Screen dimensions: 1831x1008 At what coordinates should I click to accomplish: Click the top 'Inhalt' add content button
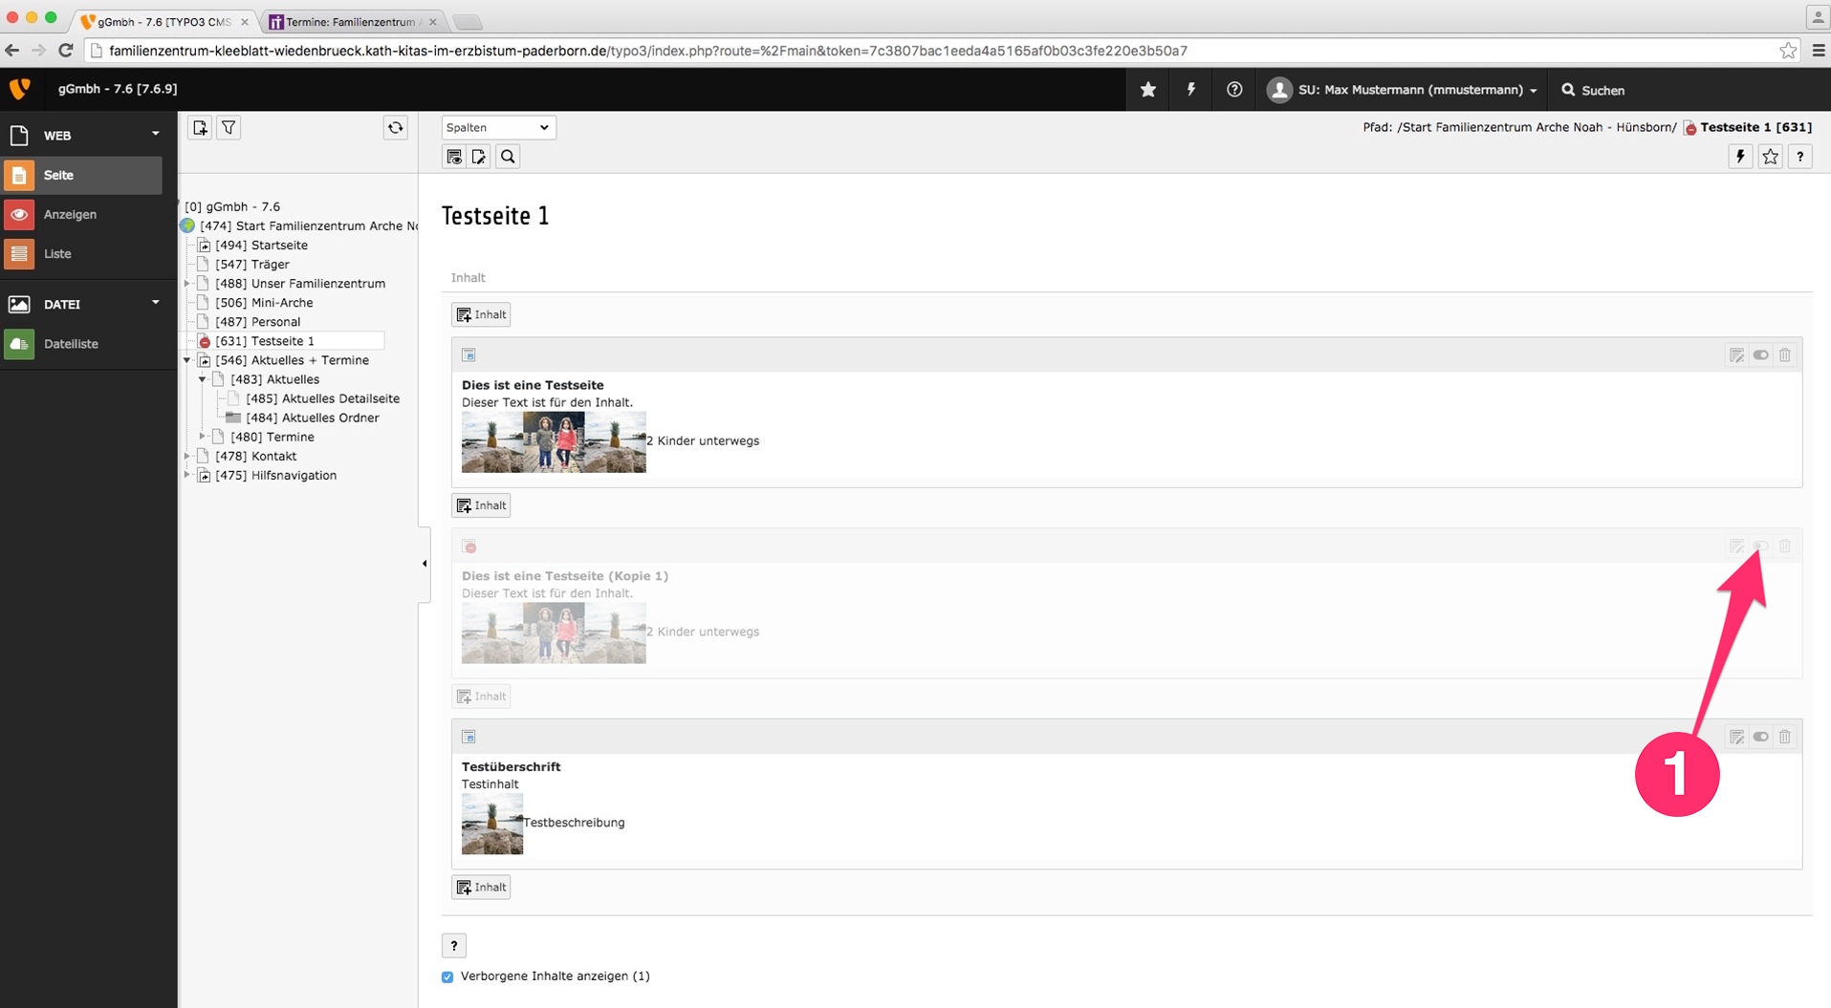point(481,314)
